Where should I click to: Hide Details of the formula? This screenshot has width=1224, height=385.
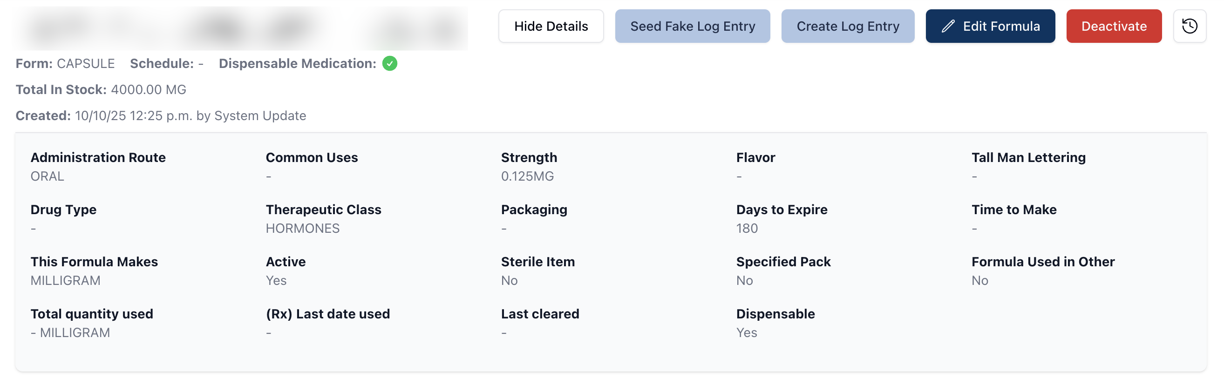point(551,26)
